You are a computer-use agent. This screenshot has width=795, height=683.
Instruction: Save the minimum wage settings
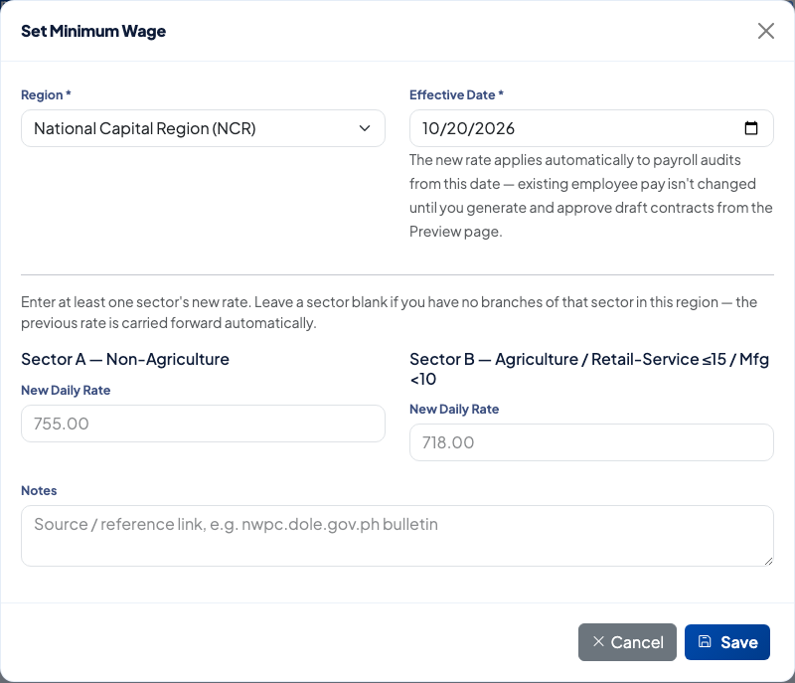point(727,642)
